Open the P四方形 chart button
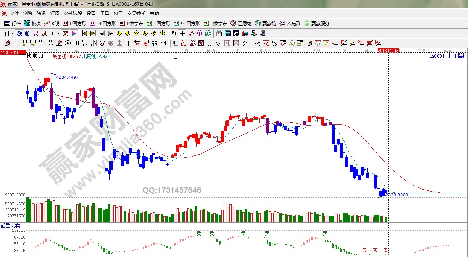 [75, 23]
